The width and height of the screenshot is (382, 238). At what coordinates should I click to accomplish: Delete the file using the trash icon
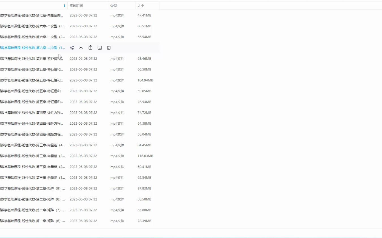click(90, 48)
